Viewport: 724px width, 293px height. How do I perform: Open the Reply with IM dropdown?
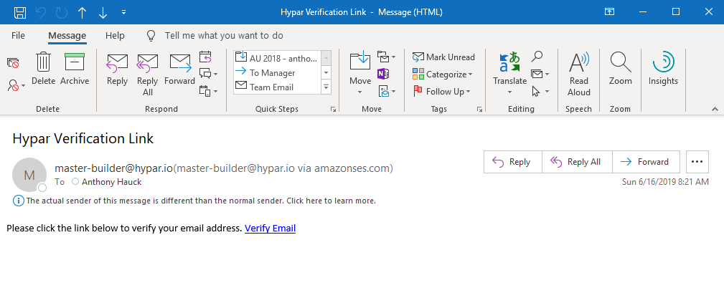pos(208,74)
